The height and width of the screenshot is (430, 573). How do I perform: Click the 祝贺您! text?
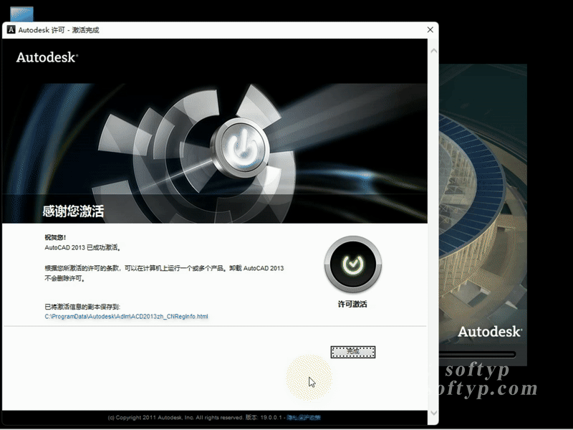pyautogui.click(x=55, y=237)
